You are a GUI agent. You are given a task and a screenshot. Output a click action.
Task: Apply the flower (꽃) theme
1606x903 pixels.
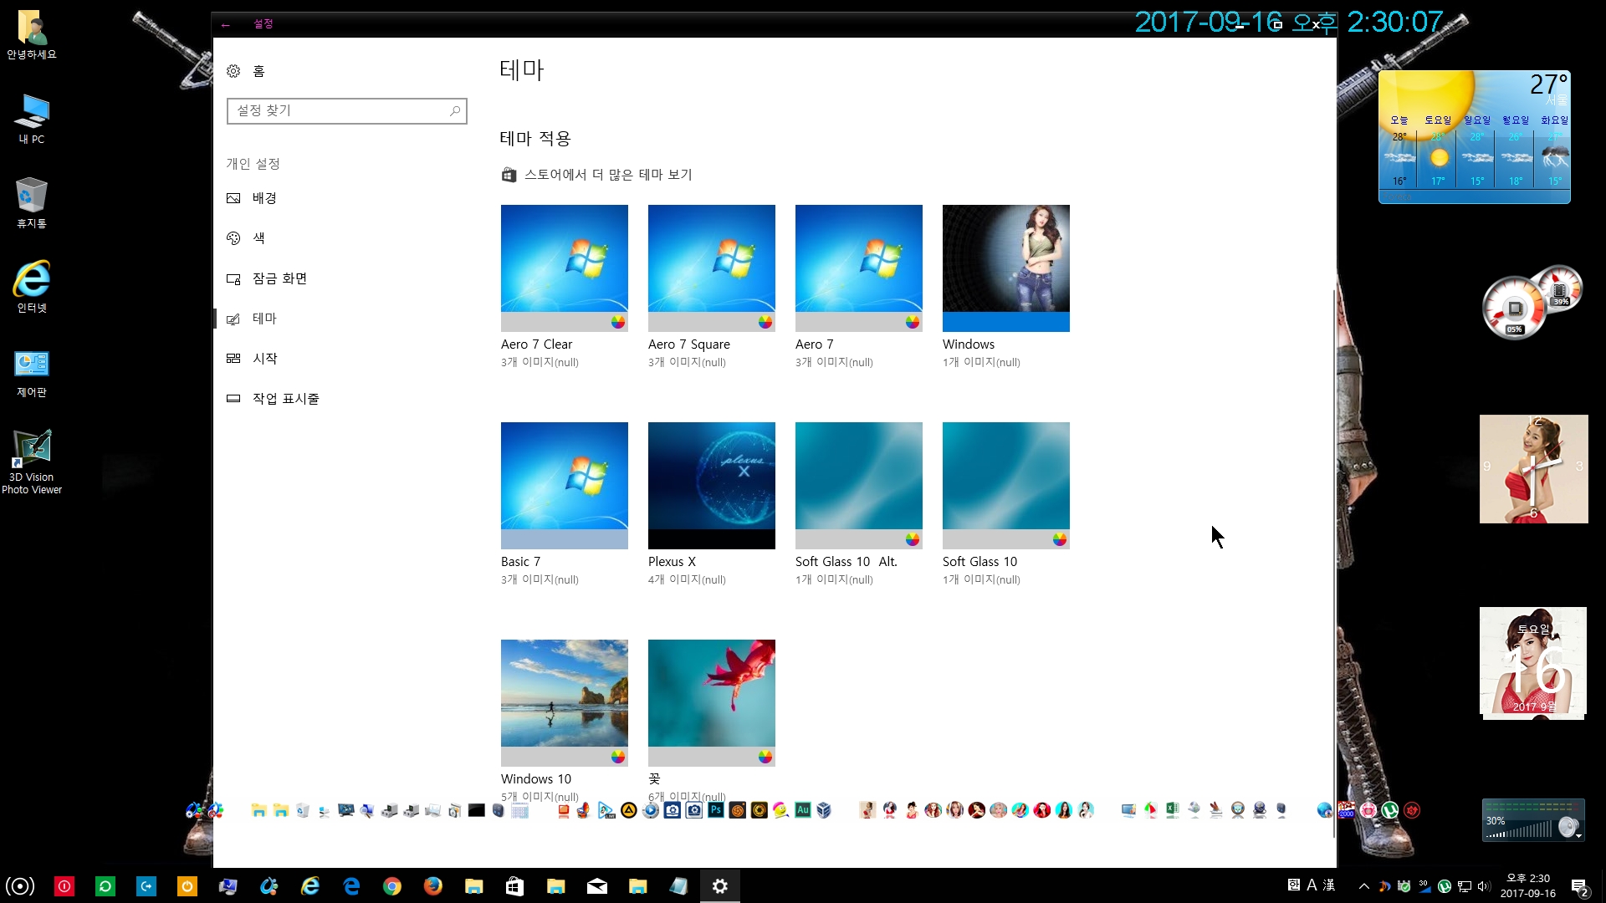click(x=712, y=703)
